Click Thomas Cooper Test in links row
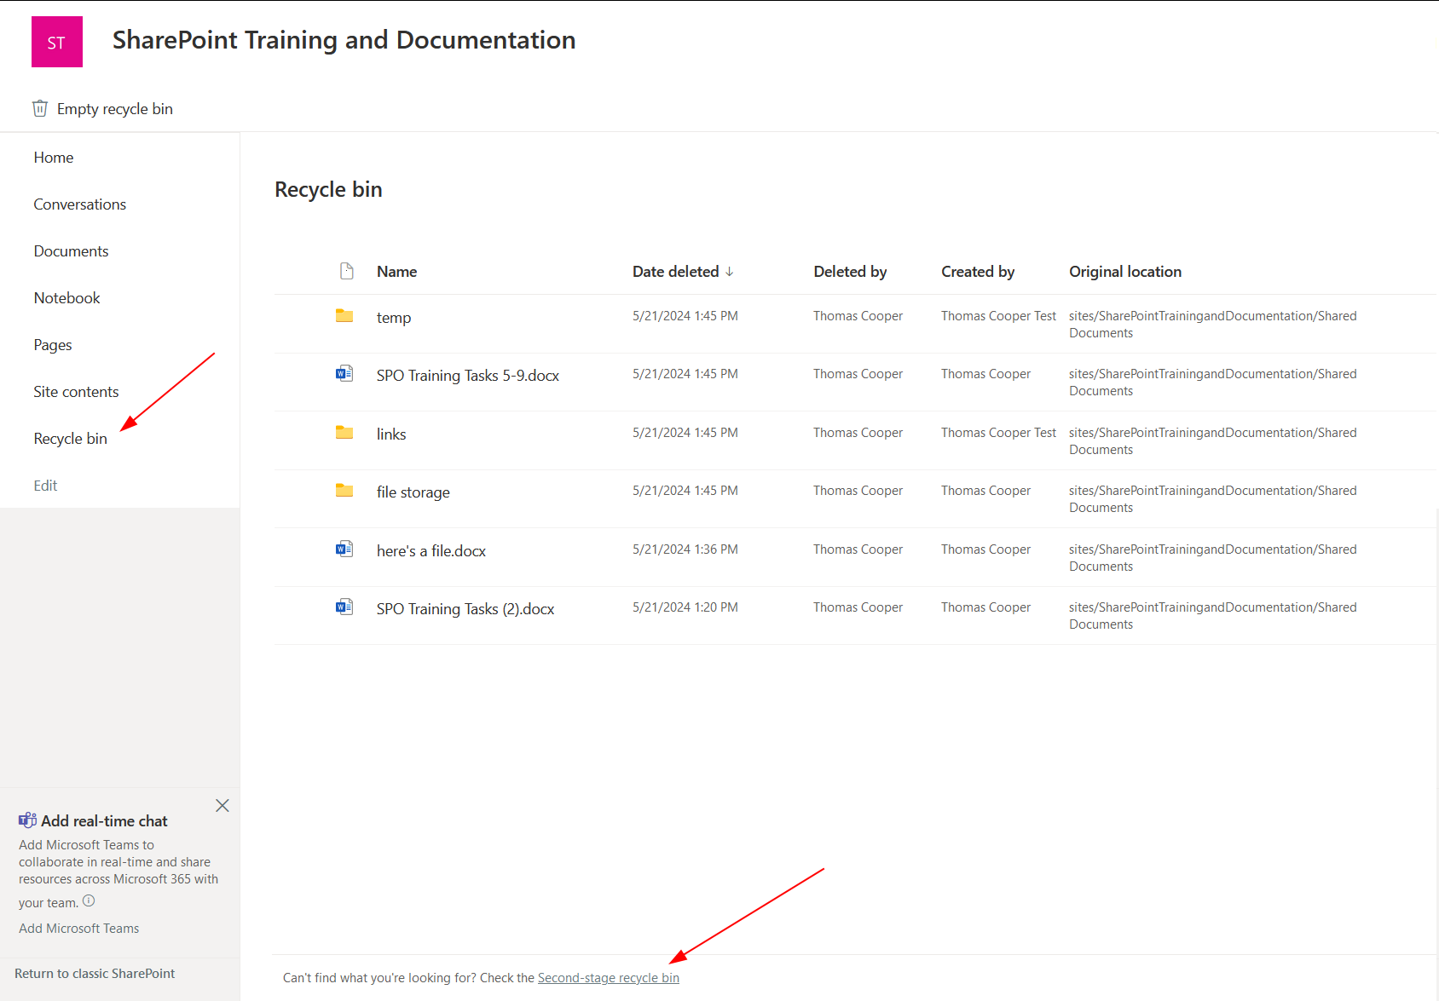The height and width of the screenshot is (1001, 1439). point(998,433)
